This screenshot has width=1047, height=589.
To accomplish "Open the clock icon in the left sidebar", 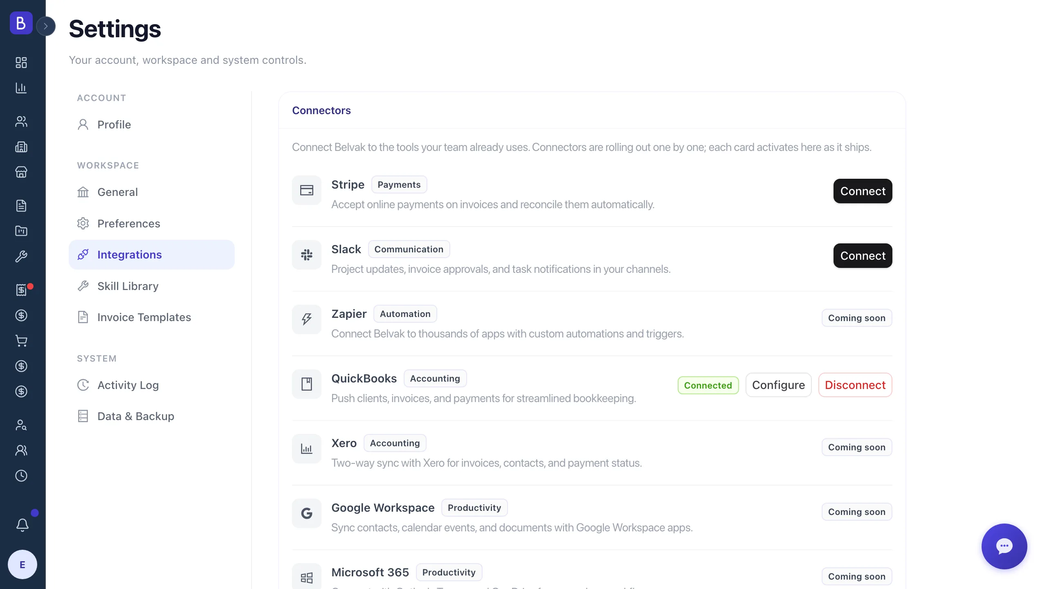I will (x=21, y=476).
